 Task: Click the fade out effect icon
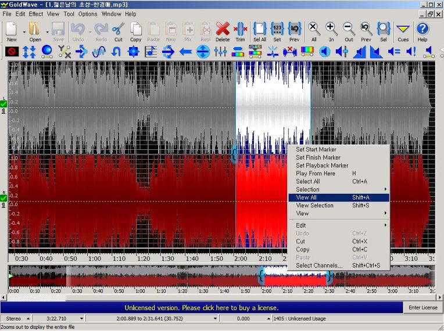377,52
